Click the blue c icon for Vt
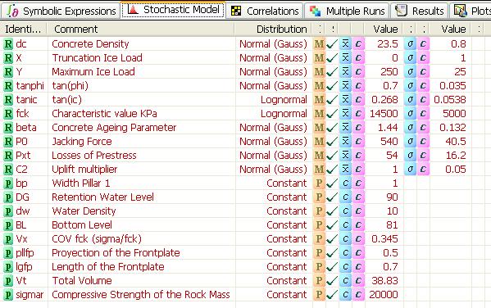491x308 pixels. point(345,281)
